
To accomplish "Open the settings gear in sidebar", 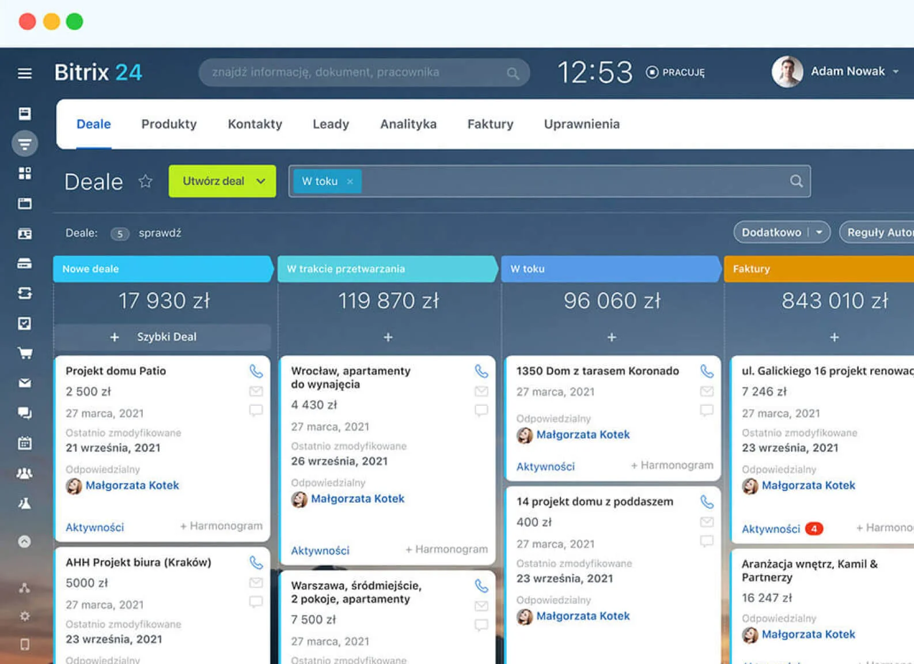I will pyautogui.click(x=25, y=616).
